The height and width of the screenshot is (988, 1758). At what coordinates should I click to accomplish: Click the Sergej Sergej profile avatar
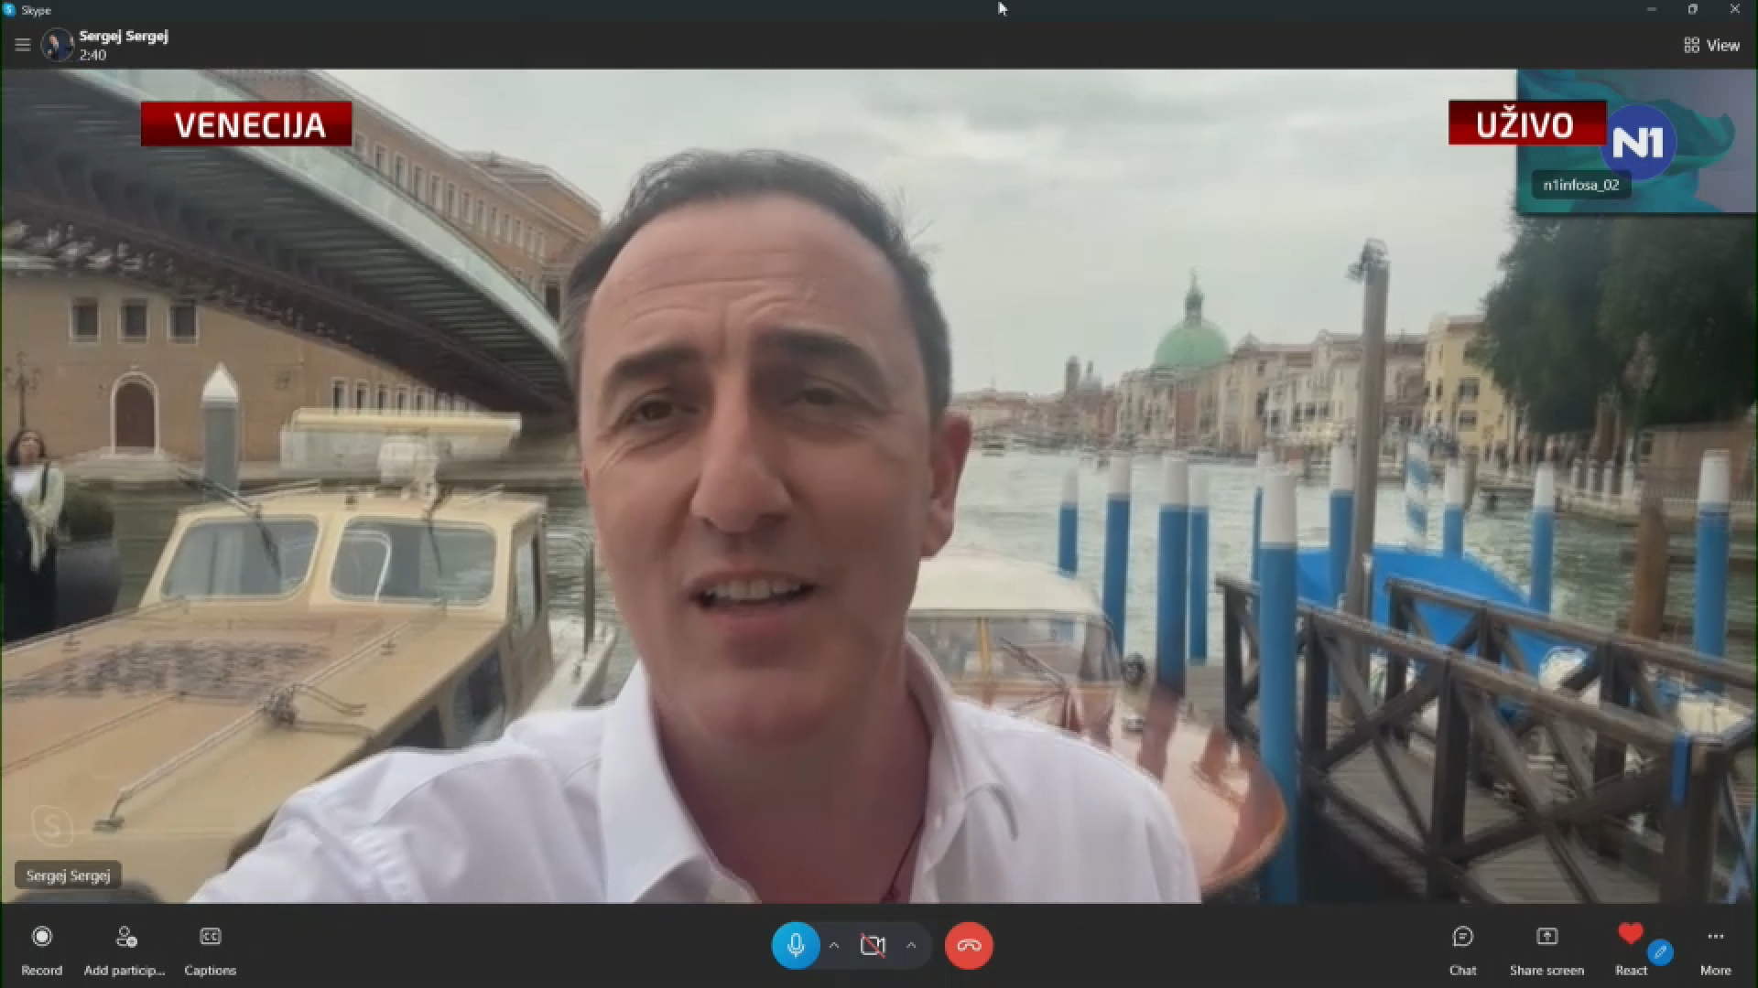point(57,45)
